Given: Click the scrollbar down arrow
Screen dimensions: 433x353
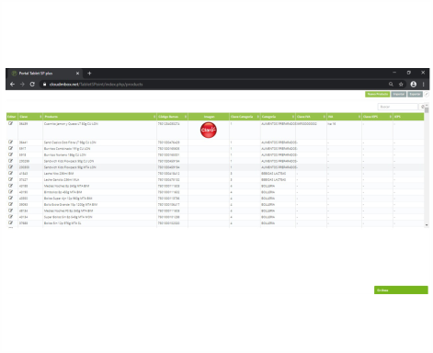Looking at the screenshot, I should (x=427, y=225).
